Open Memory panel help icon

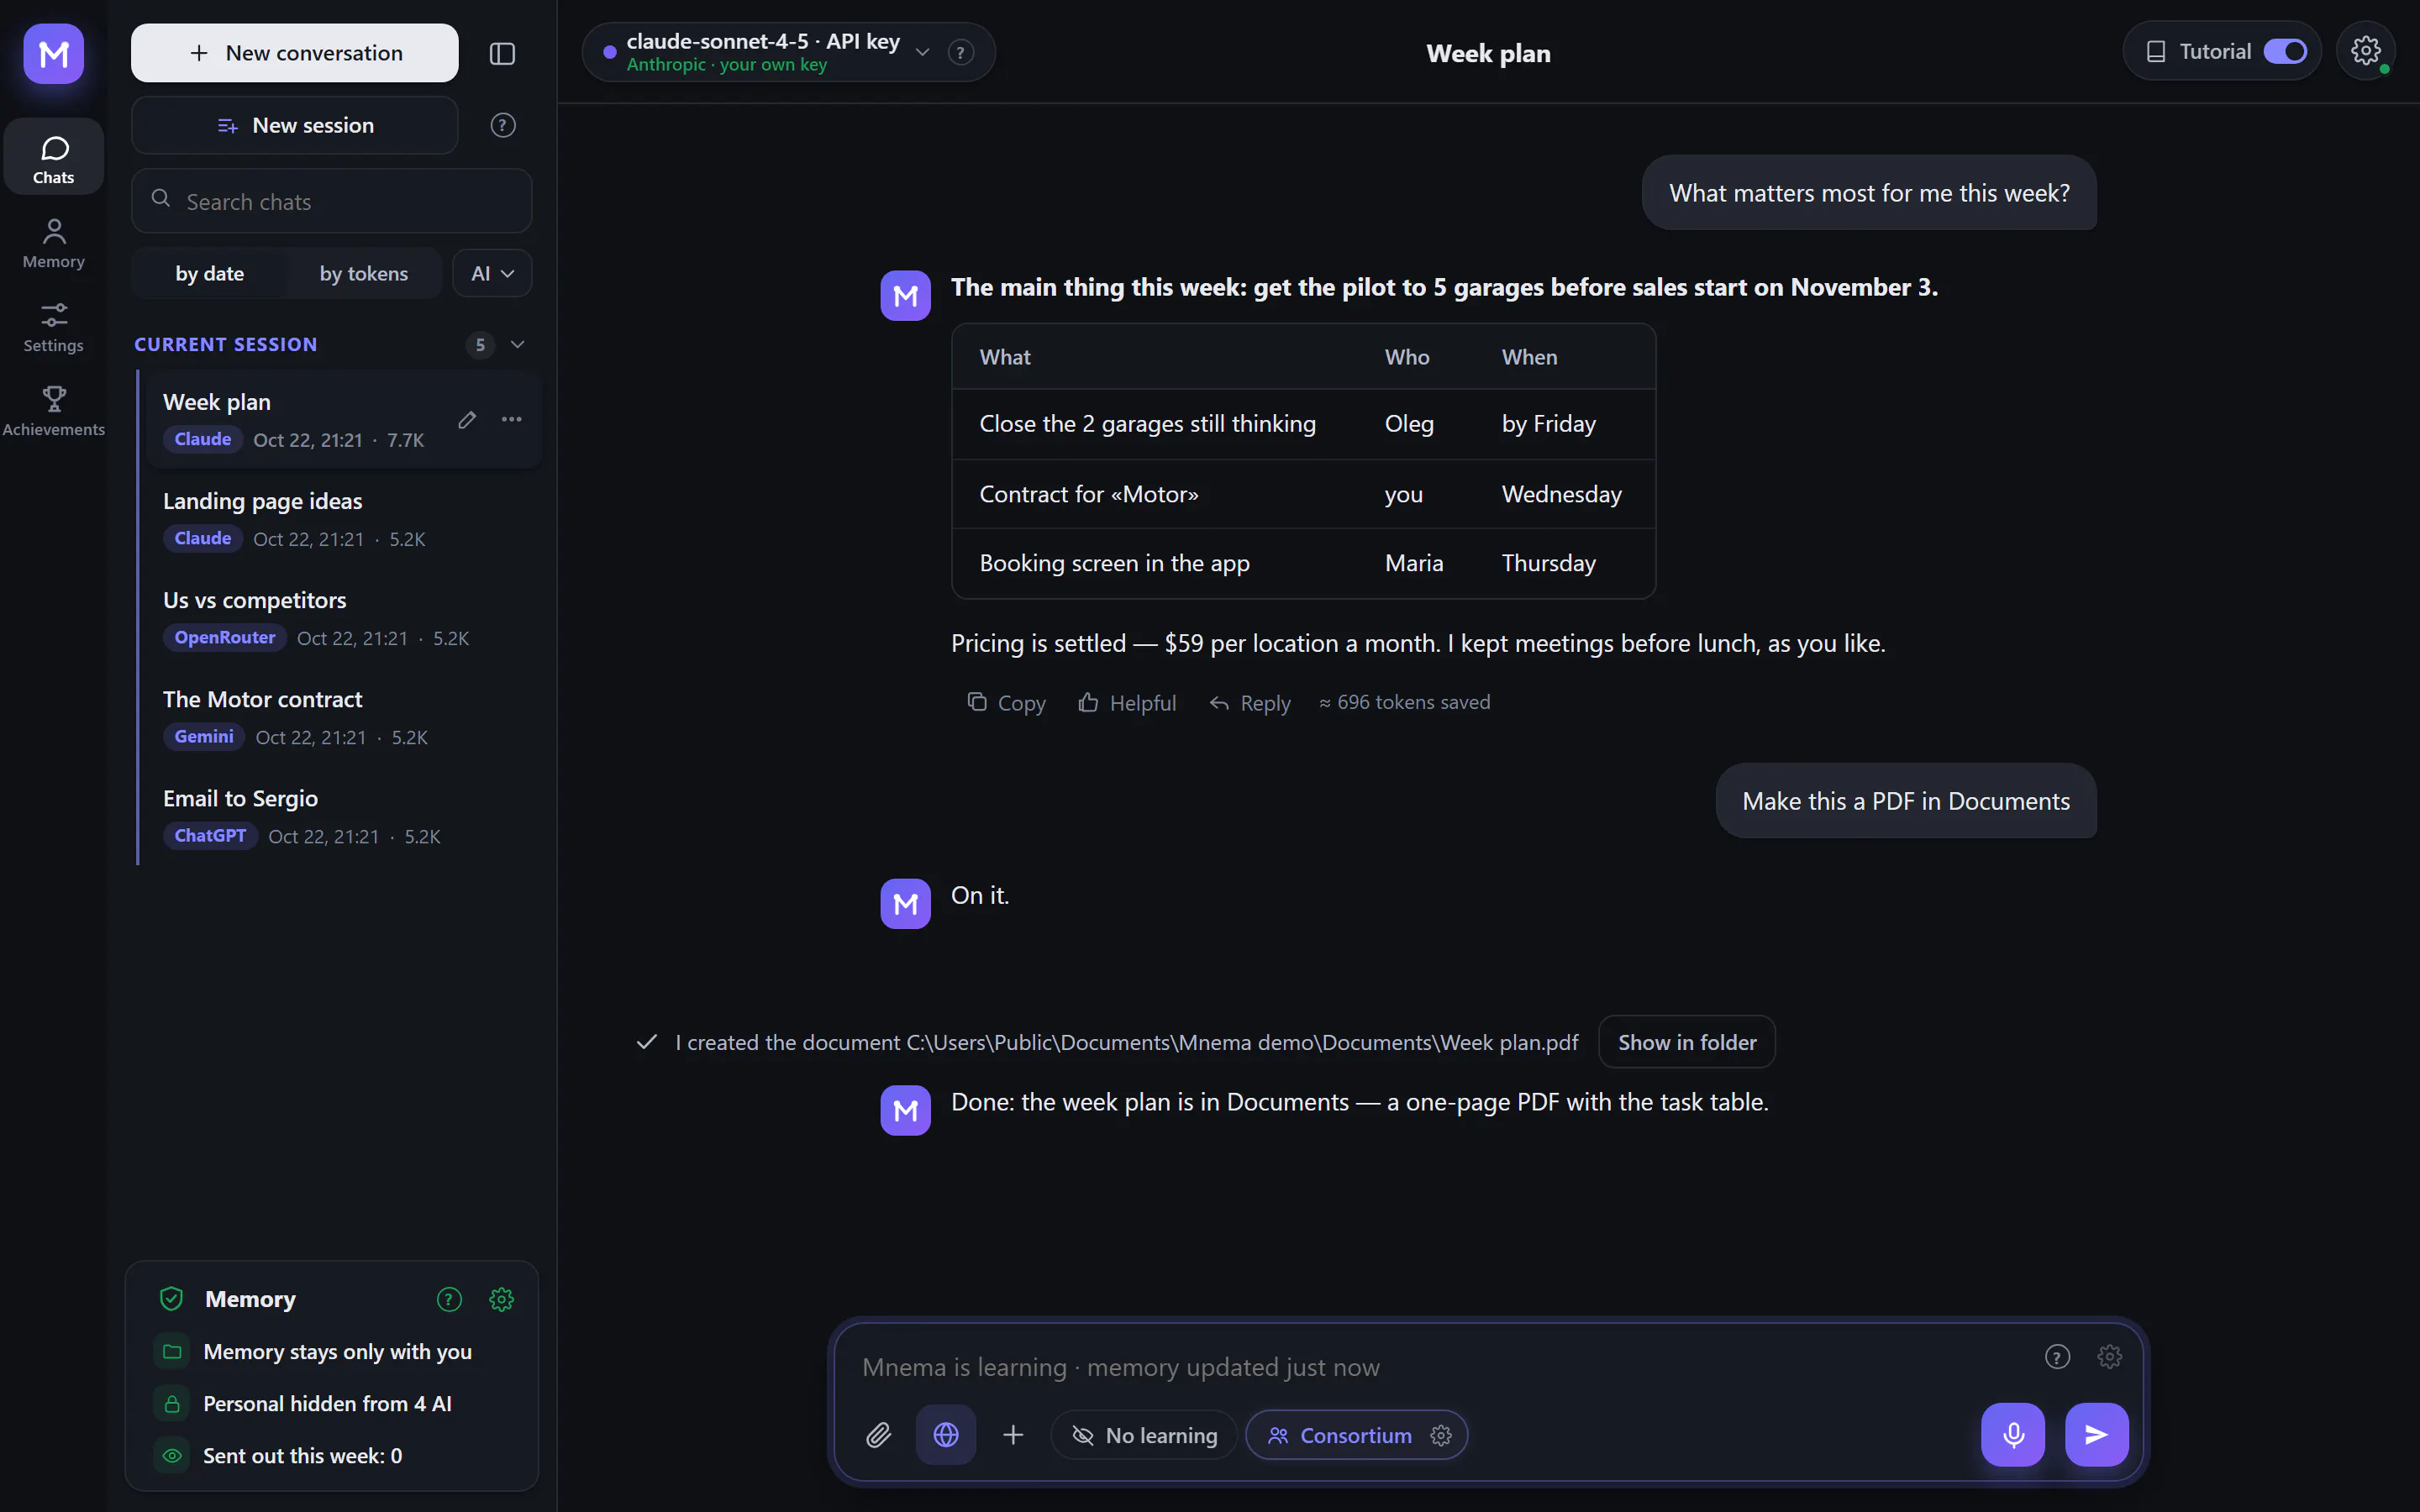tap(449, 1299)
